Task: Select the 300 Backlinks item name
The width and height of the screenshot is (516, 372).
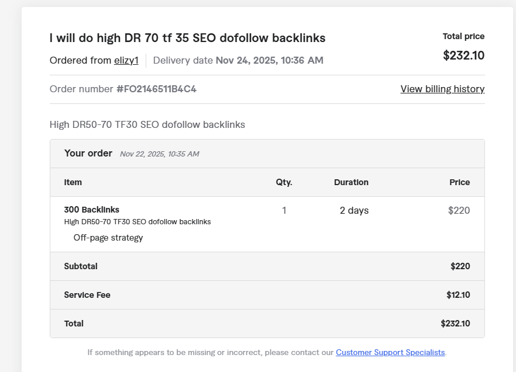Action: [92, 210]
